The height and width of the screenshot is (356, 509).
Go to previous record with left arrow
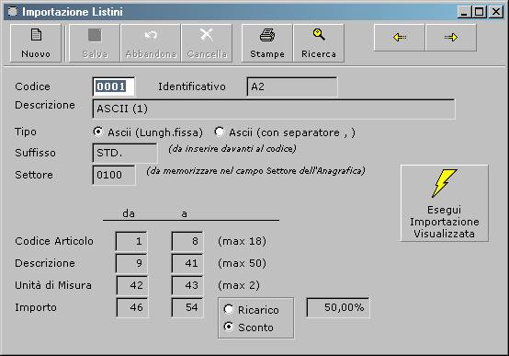400,38
